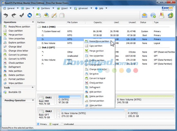
Task: Select E: New Volume block in Disk1 map
Action: coord(145,100)
